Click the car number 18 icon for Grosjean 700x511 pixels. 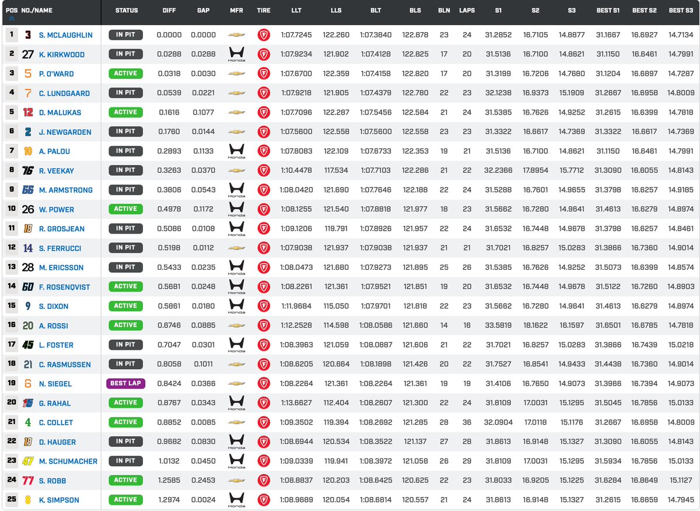coord(28,229)
